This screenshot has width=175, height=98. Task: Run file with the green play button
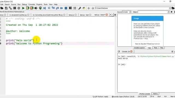click(23, 8)
